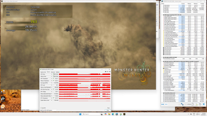This screenshot has height=116, width=207.
Task: Switch to GPU-Z taskbar icon
Action: pyautogui.click(x=121, y=114)
